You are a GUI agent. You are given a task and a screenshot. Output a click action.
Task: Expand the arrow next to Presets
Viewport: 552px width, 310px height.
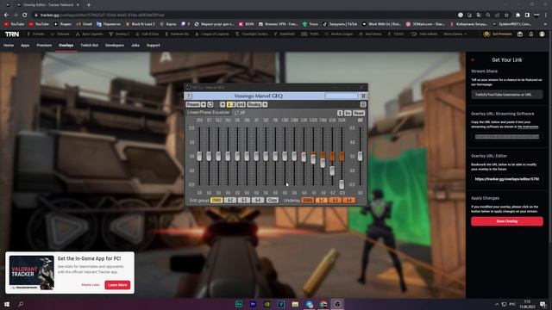pos(204,104)
